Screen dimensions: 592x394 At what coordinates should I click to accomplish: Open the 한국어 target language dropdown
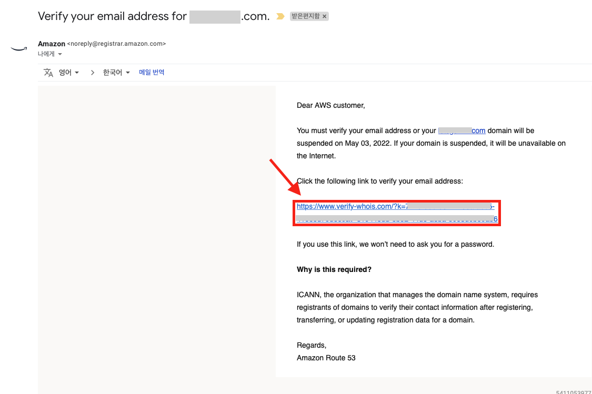pos(116,73)
